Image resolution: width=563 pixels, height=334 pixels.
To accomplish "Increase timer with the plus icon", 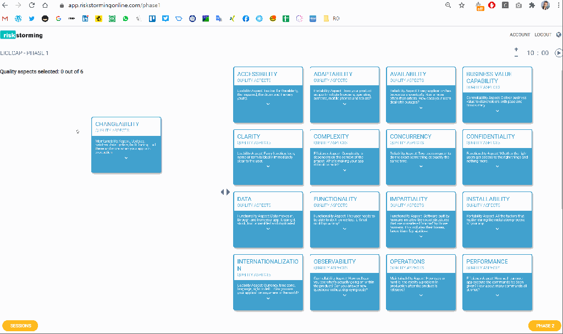I will coord(516,49).
